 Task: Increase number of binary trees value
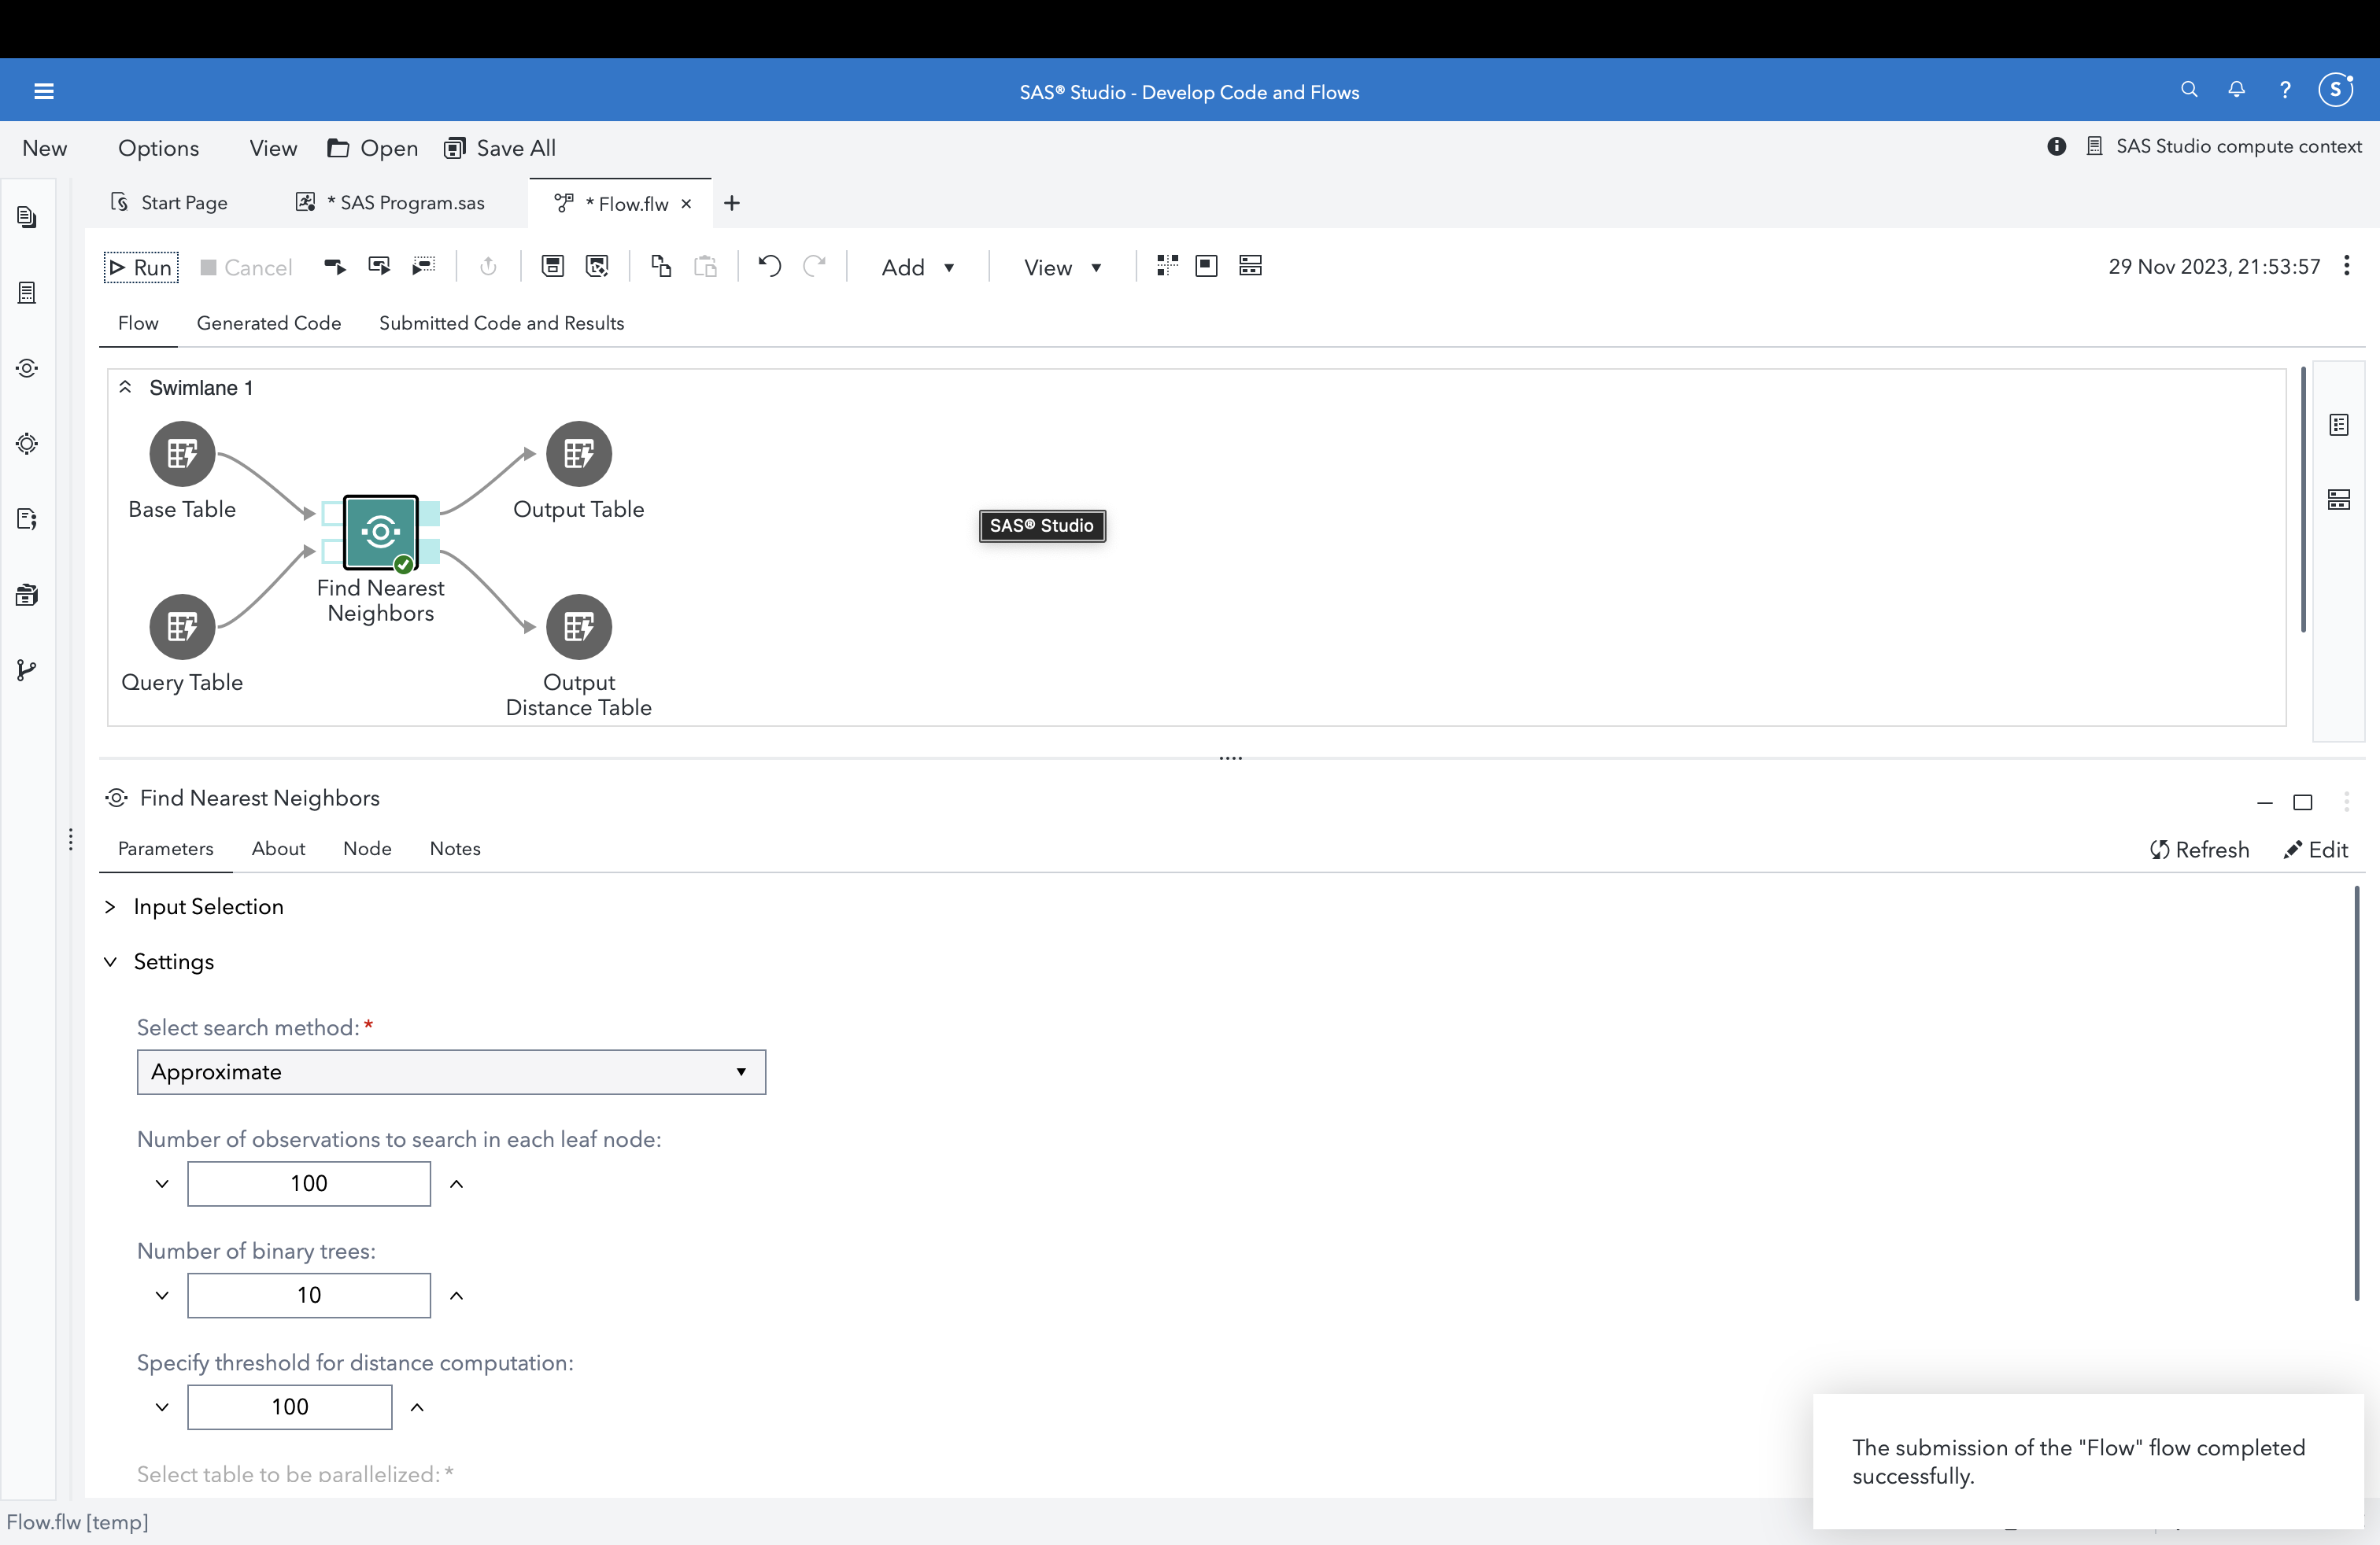click(457, 1295)
